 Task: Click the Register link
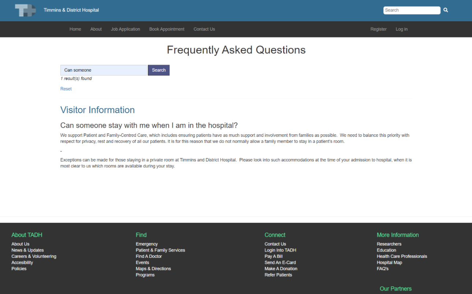[x=378, y=29]
